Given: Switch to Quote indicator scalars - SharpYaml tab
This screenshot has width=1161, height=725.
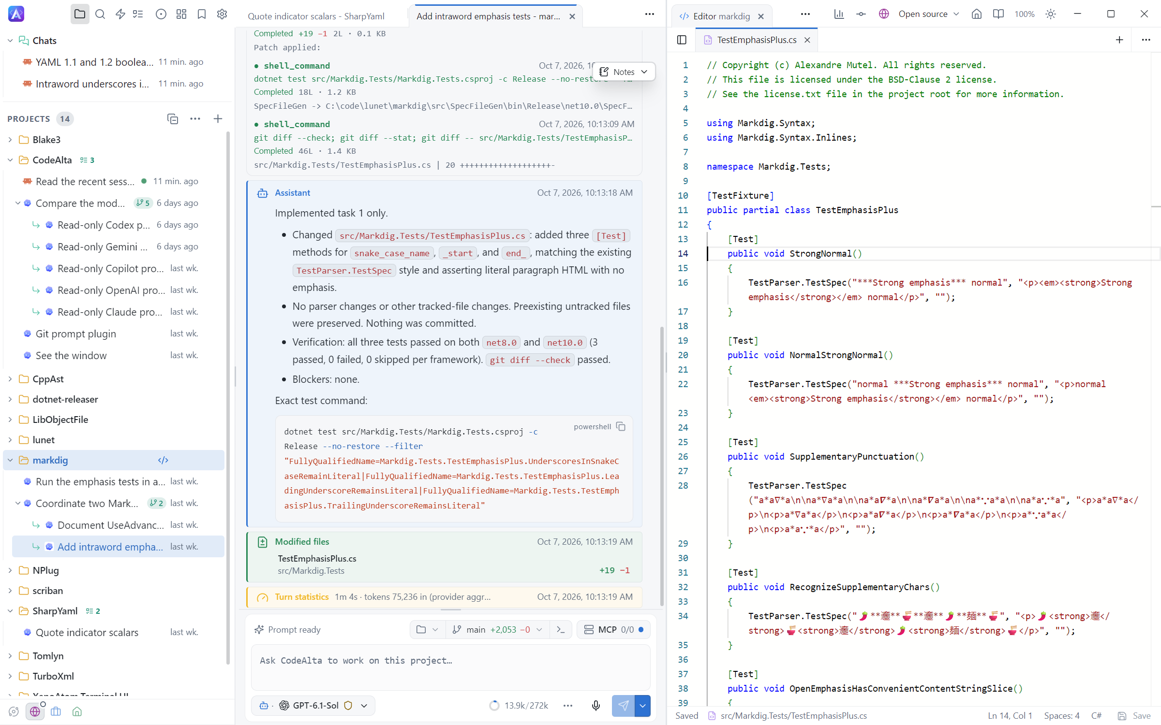Looking at the screenshot, I should 316,16.
